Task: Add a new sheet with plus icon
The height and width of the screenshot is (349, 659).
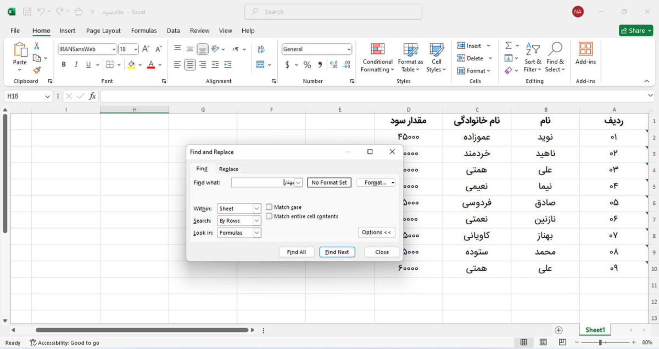Action: (558, 330)
